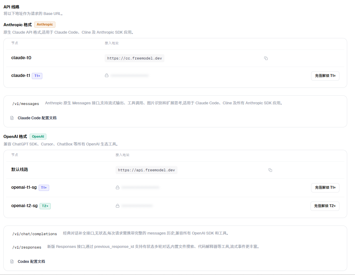
Task: Click the openai-t2-sg node name
Action: (25, 206)
